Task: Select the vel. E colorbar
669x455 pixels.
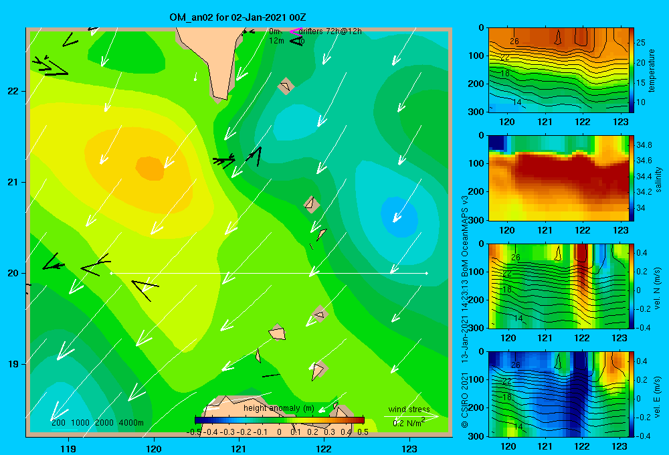Action: [x=632, y=394]
